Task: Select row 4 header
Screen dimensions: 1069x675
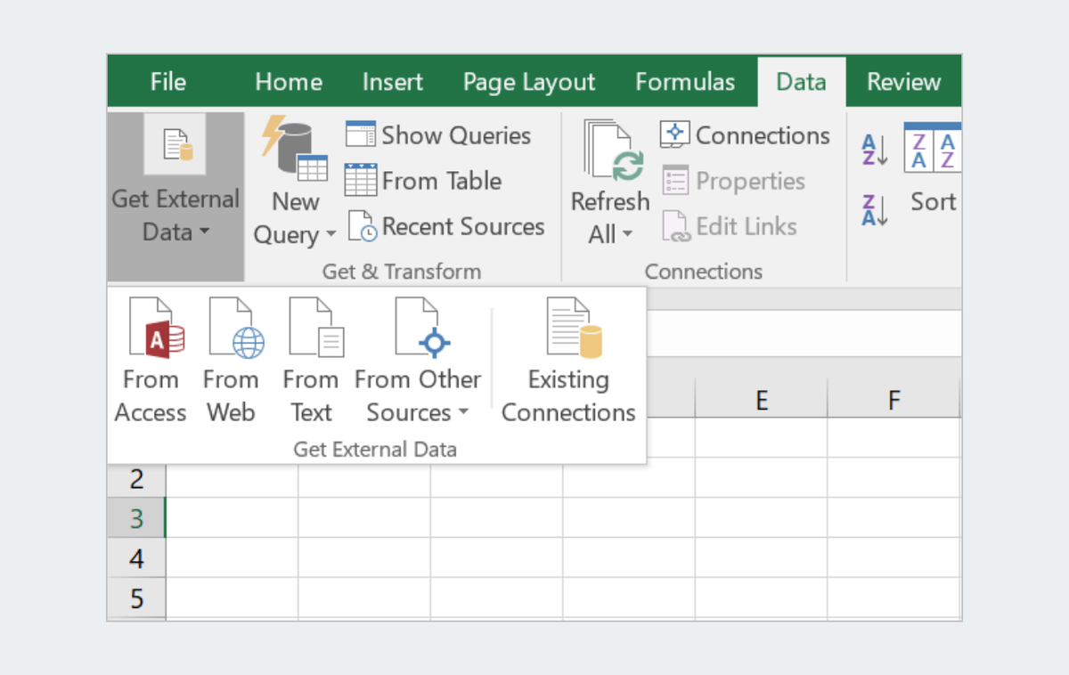Action: point(136,558)
